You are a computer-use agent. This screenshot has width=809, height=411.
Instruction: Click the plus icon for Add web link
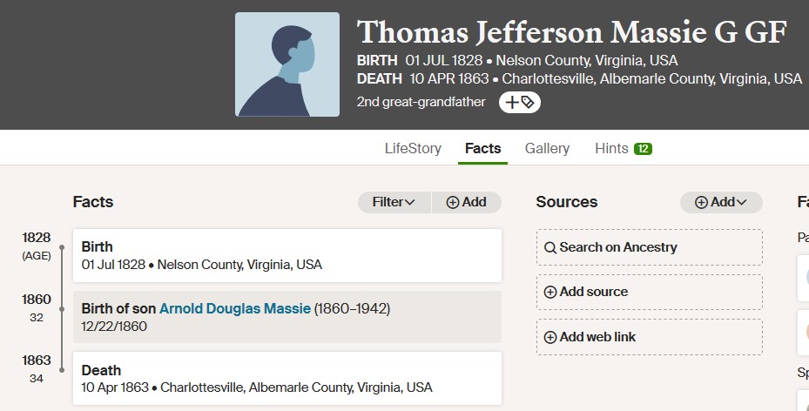550,337
